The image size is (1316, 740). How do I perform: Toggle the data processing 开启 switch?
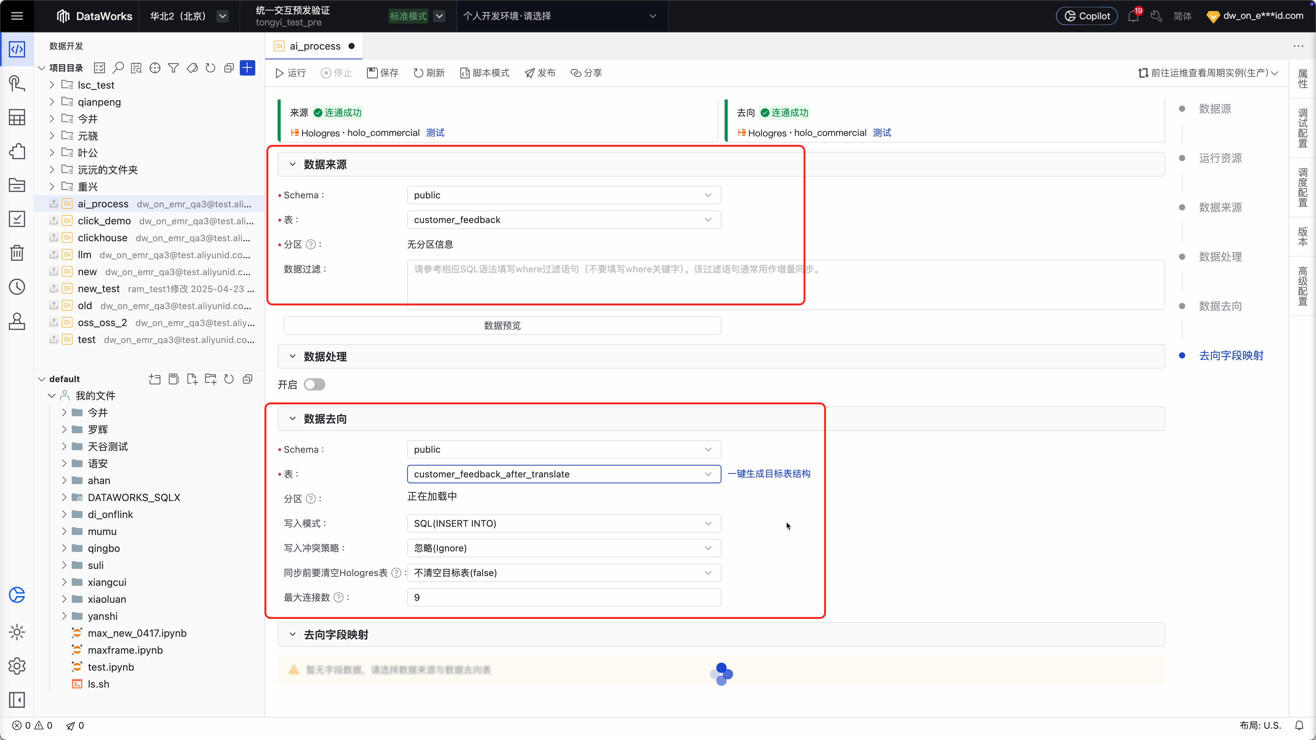click(314, 384)
